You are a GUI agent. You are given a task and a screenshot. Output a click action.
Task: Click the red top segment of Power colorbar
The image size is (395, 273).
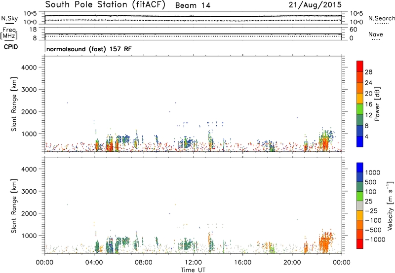pyautogui.click(x=360, y=67)
